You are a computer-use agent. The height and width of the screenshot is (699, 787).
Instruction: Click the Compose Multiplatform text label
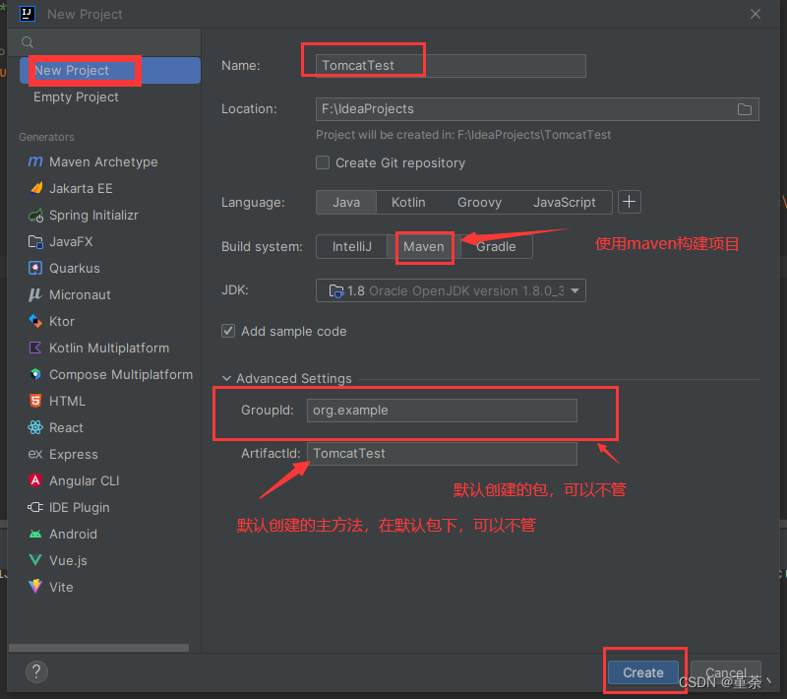coord(121,375)
